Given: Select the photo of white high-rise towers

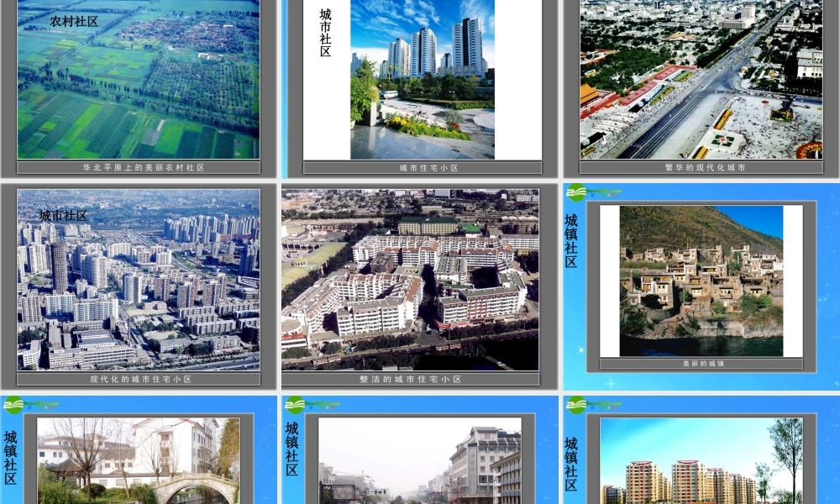Looking at the screenshot, I should (x=422, y=80).
